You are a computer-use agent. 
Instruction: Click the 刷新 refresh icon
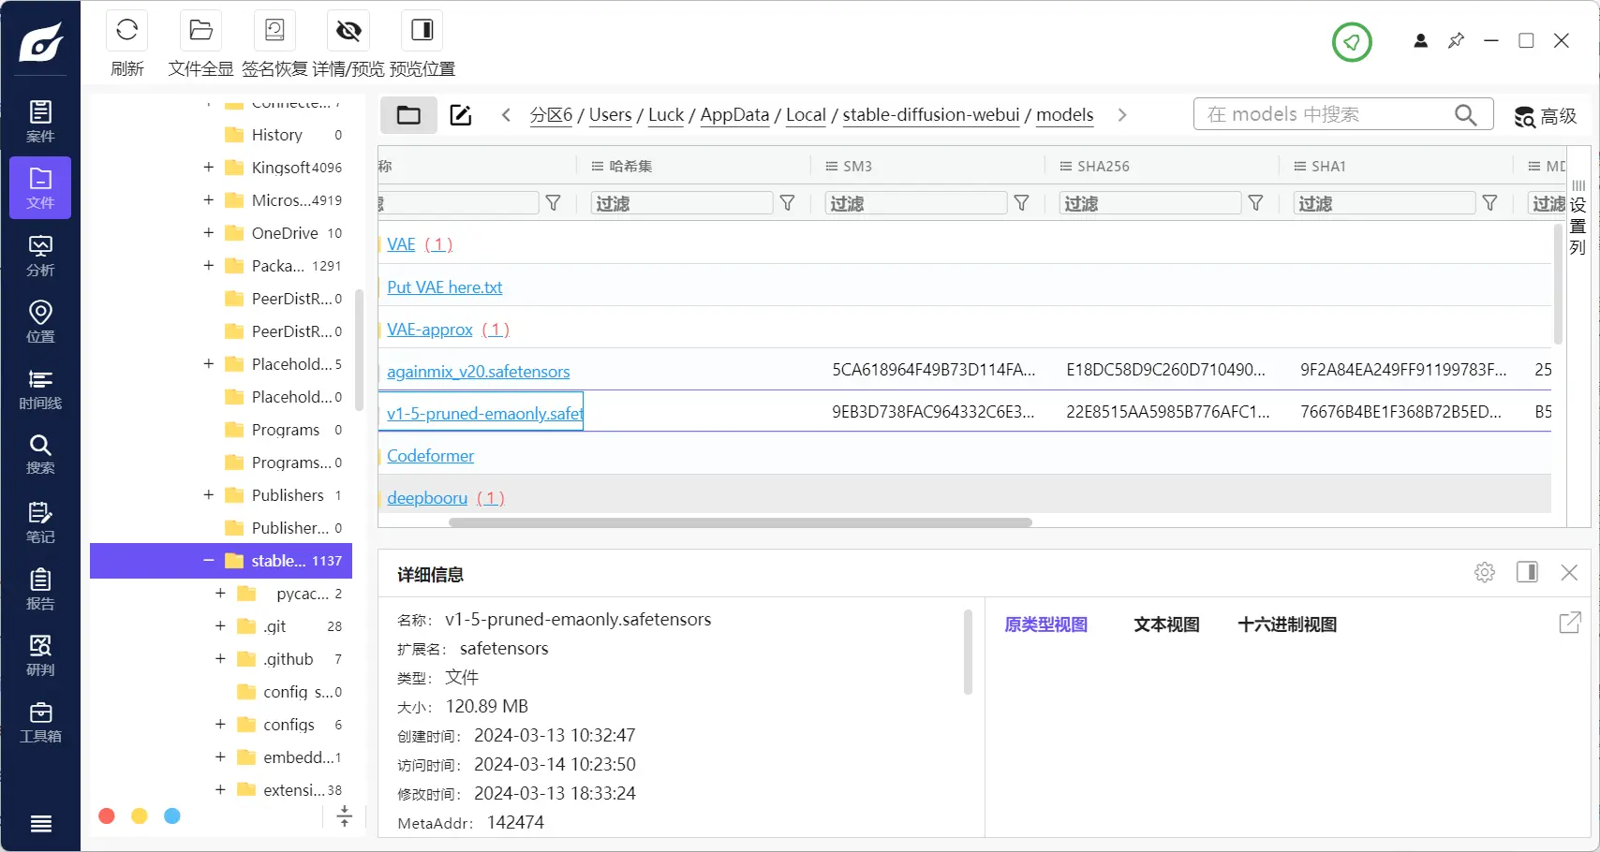(127, 31)
